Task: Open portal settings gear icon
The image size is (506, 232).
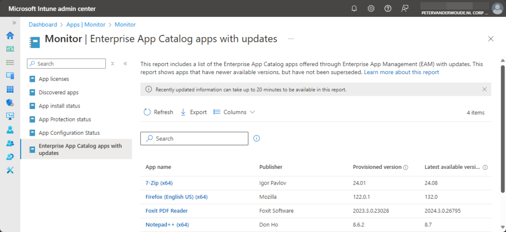Action: (x=371, y=8)
